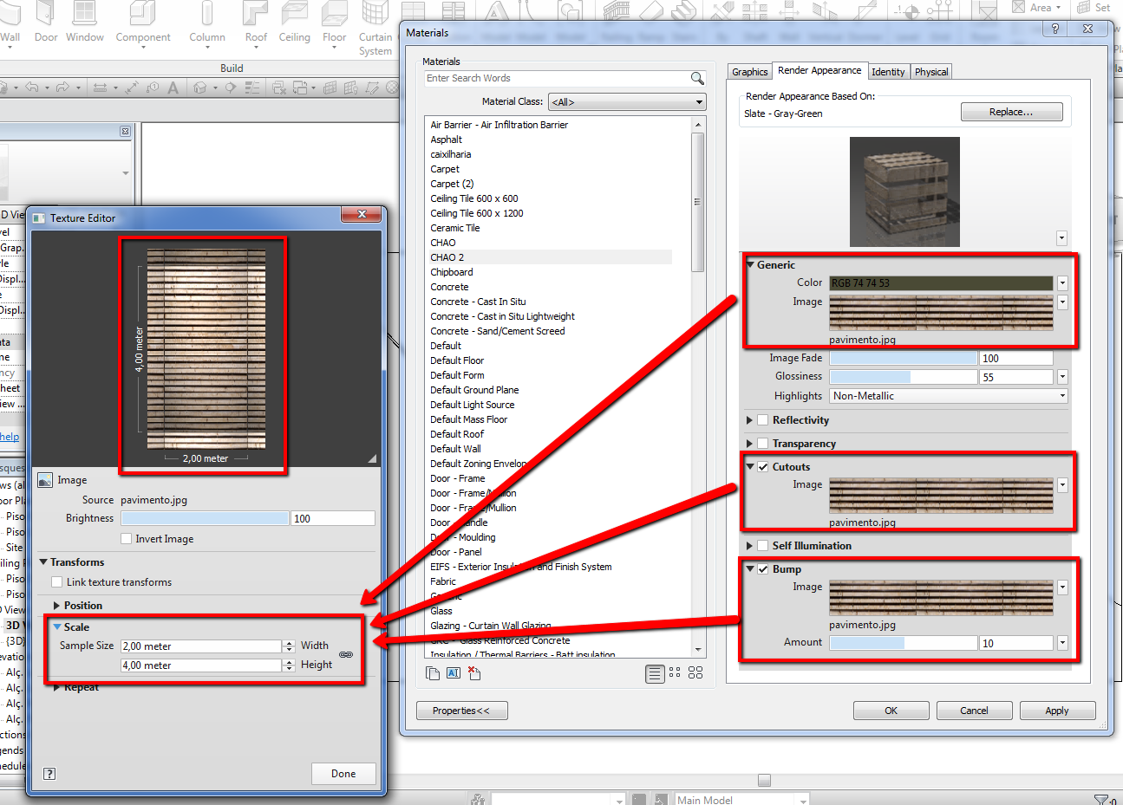Image resolution: width=1123 pixels, height=805 pixels.
Task: Click the Replace... button
Action: point(1011,113)
